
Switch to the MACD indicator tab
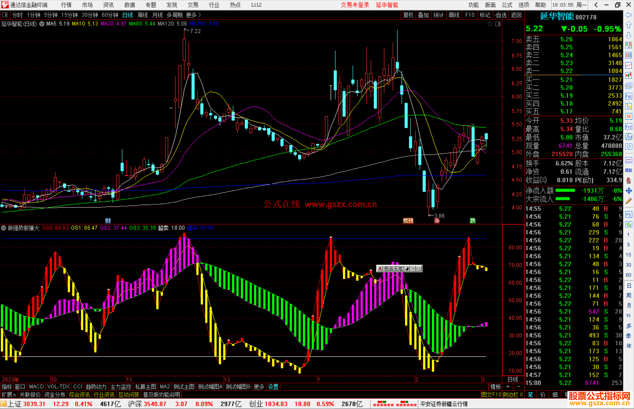click(x=36, y=387)
